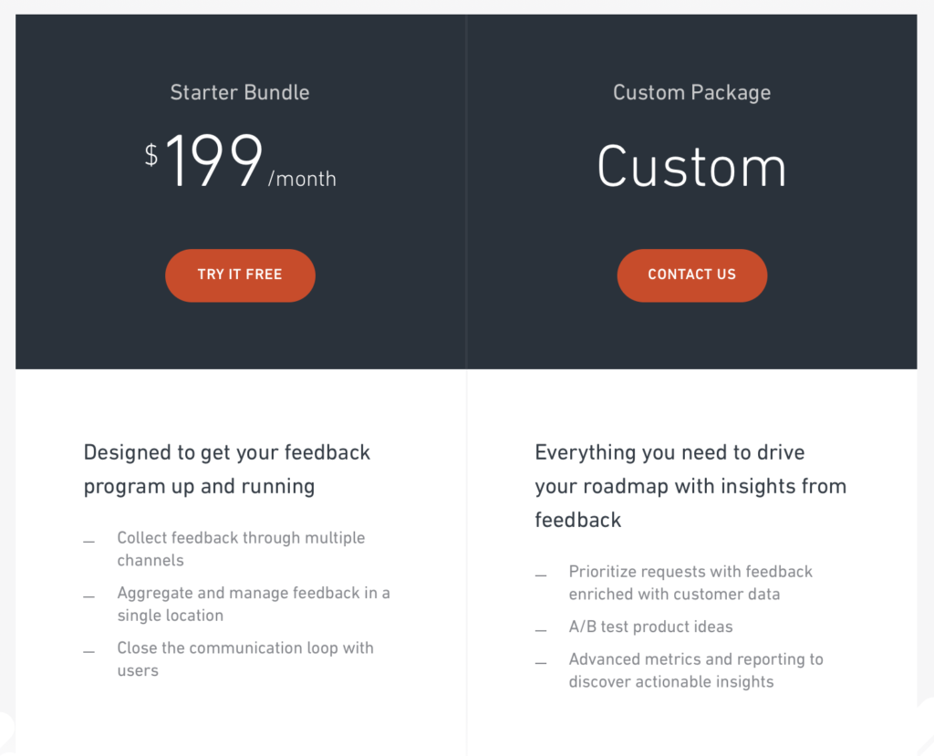
Task: Click the large Custom price label
Action: point(691,167)
